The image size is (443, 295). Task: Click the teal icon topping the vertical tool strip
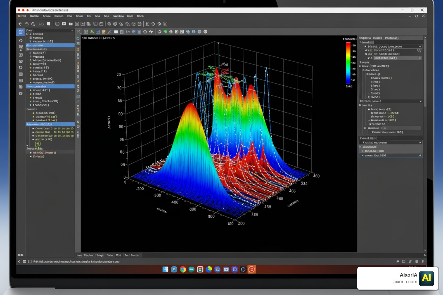(x=78, y=38)
